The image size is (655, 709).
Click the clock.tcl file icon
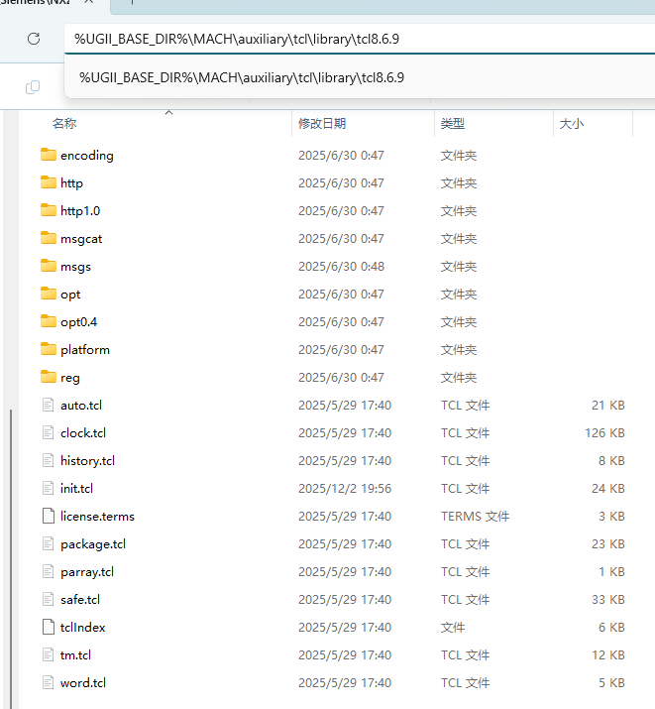[48, 432]
